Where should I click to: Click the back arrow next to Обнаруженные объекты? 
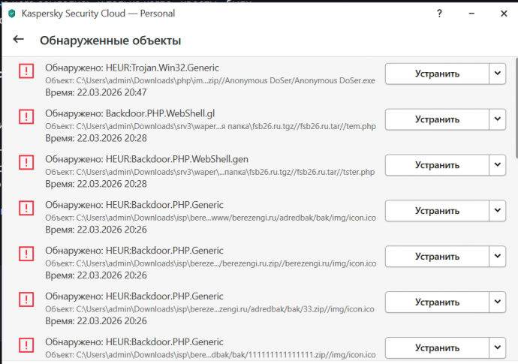coord(19,40)
